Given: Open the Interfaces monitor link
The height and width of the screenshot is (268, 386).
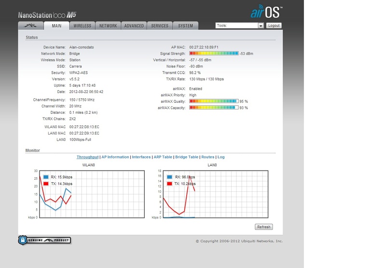Looking at the screenshot, I should [141, 157].
